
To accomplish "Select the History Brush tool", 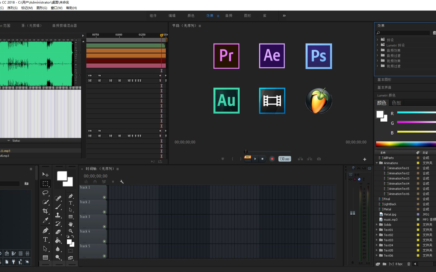I will coord(58,224).
